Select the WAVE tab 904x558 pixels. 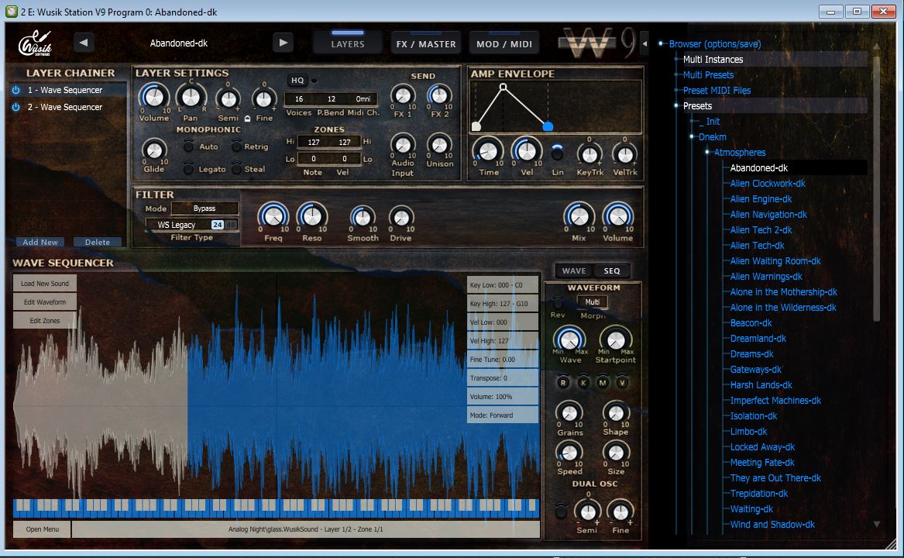tap(574, 270)
